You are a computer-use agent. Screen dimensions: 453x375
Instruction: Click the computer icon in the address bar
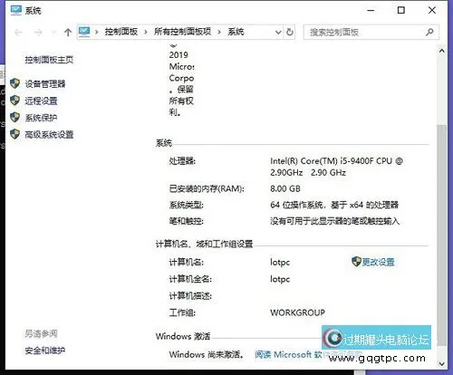(x=84, y=32)
